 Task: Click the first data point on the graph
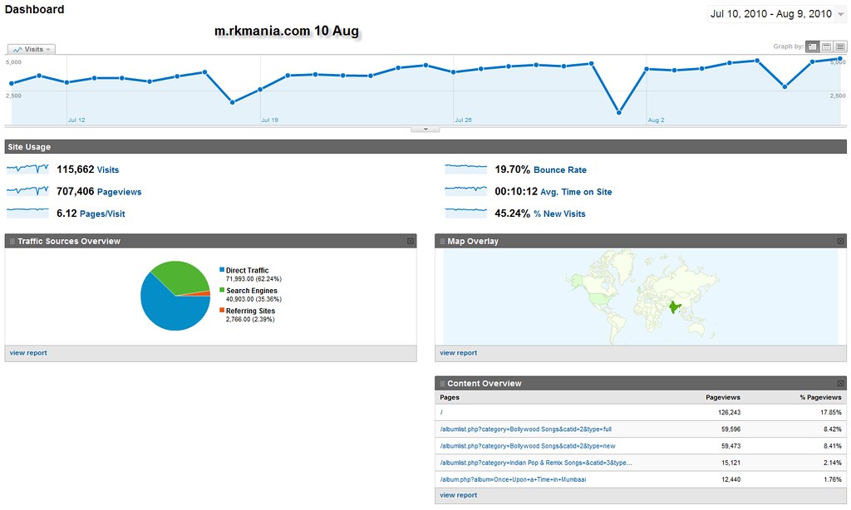coord(12,83)
